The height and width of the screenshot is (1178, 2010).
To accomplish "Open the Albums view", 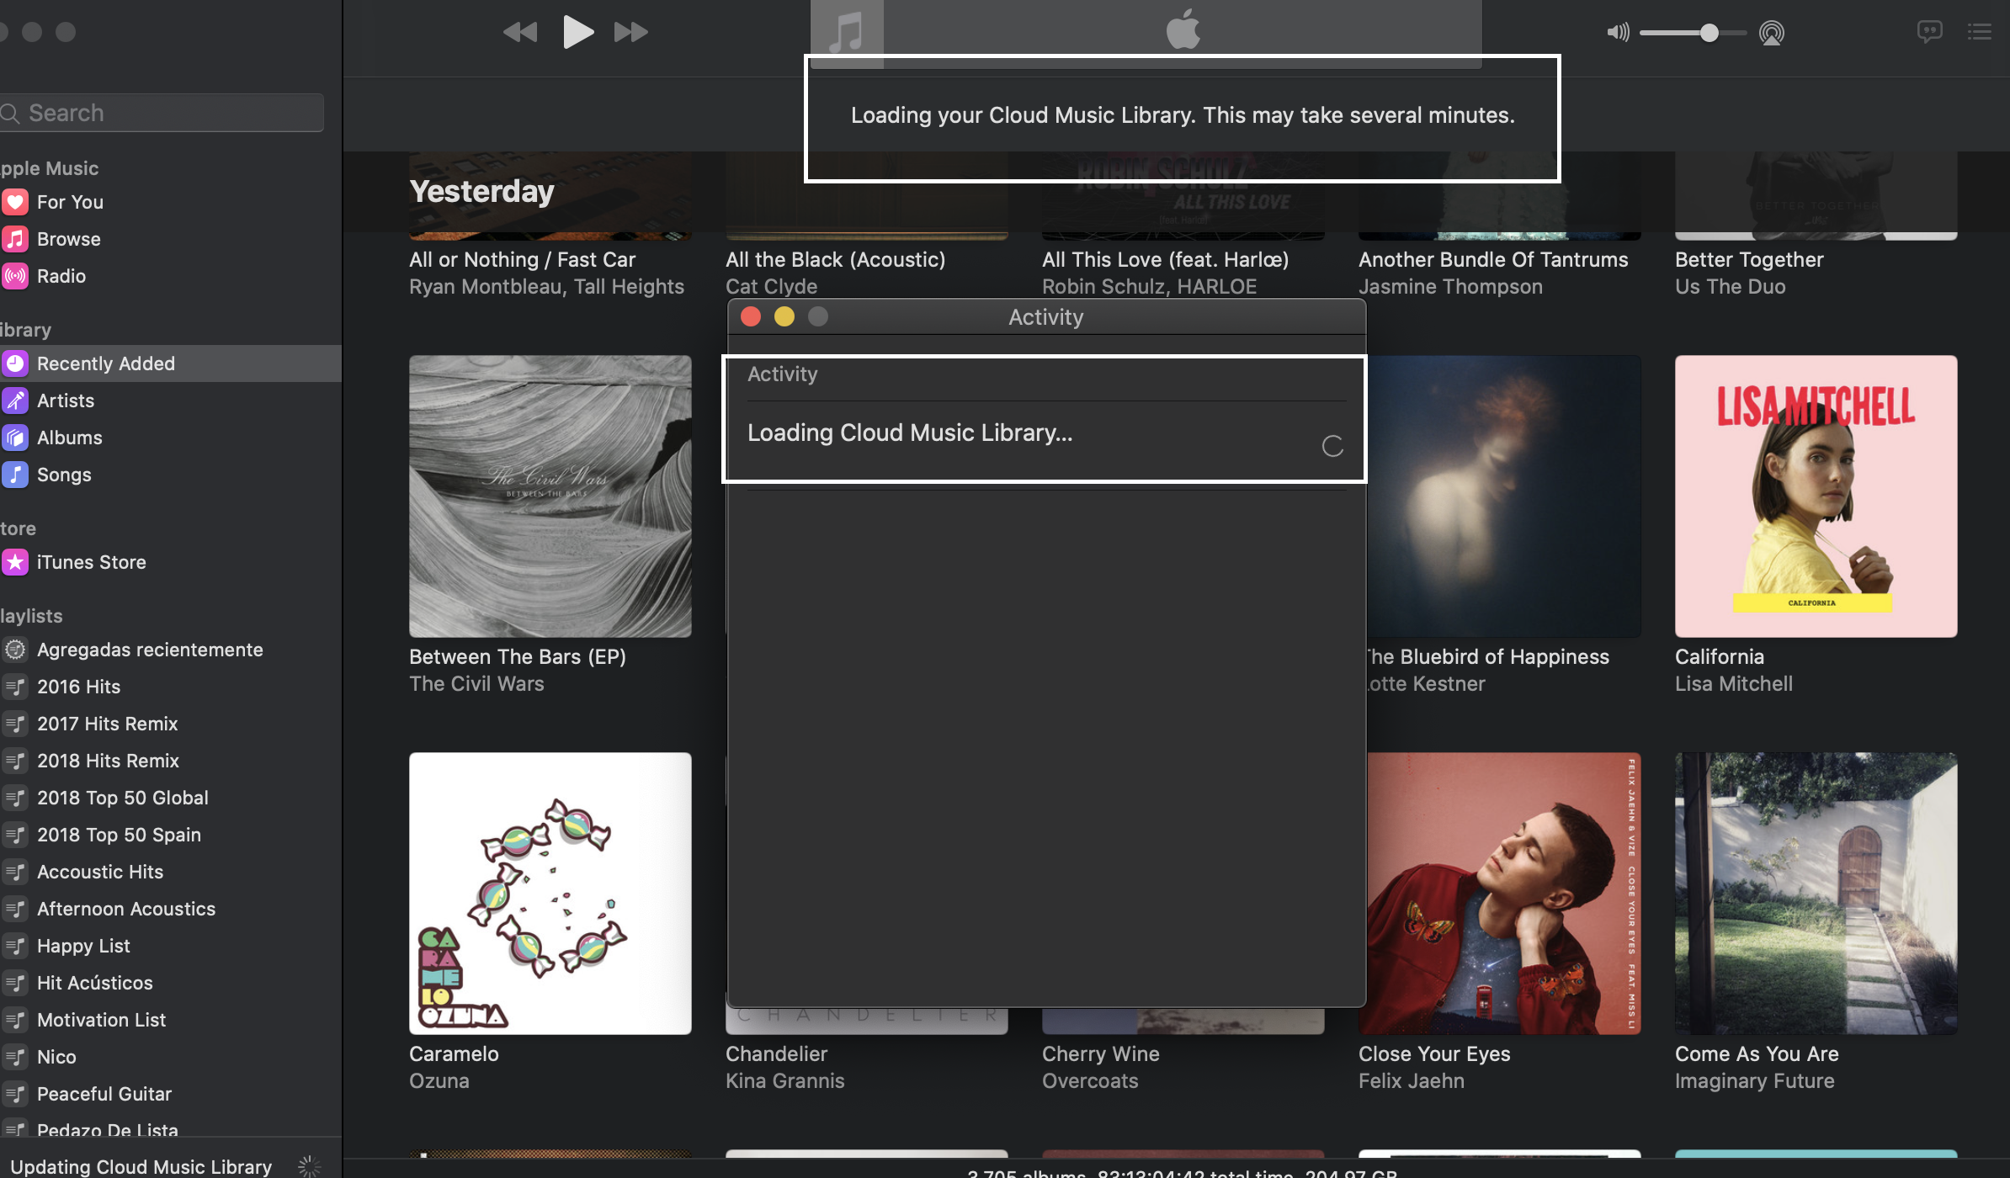I will pyautogui.click(x=69, y=437).
